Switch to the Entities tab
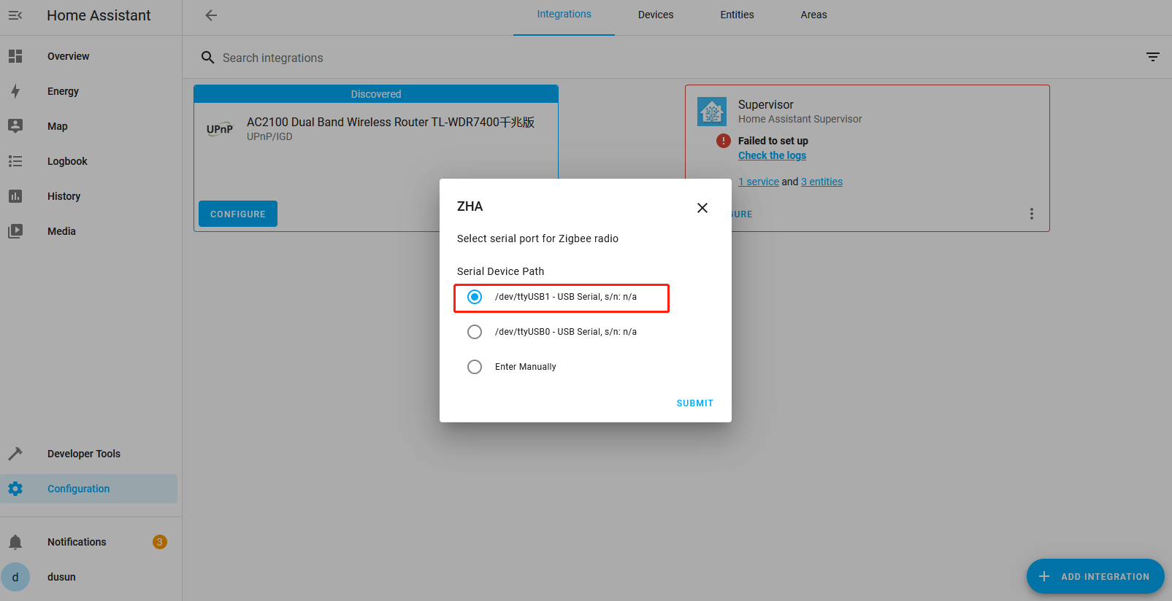Screen dimensions: 1172x601 (738, 15)
